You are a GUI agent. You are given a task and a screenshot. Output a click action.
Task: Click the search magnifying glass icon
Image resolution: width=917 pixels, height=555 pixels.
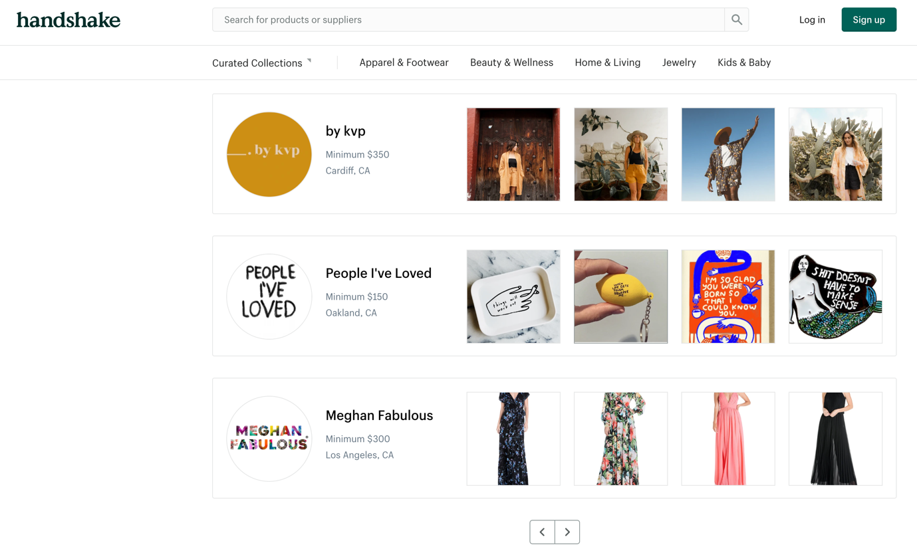pyautogui.click(x=736, y=20)
